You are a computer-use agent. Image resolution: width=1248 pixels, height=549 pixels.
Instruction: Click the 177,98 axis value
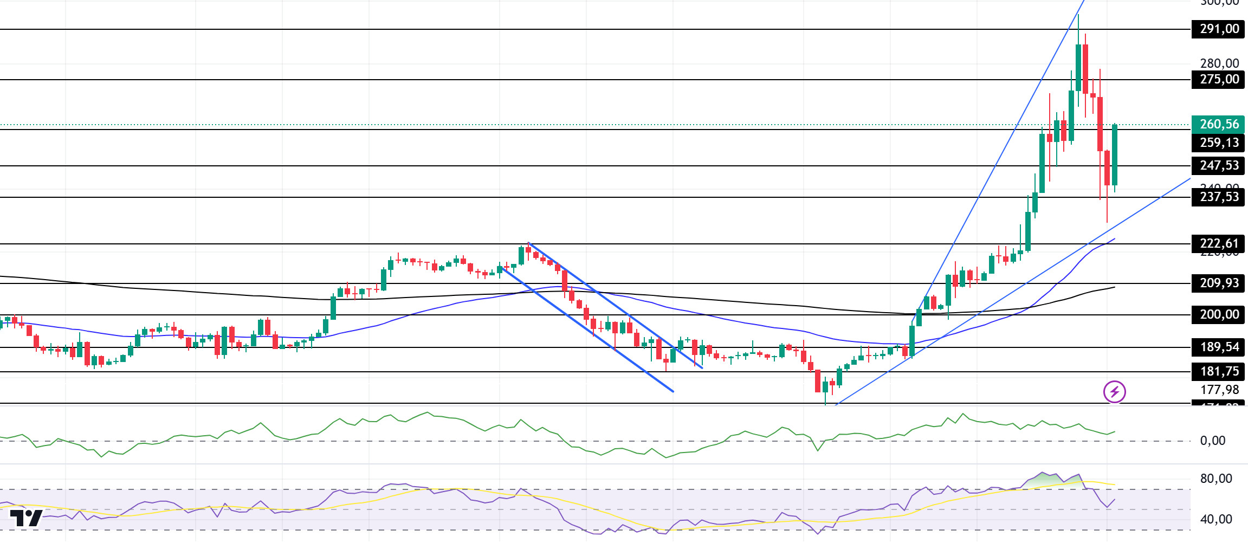coord(1219,390)
